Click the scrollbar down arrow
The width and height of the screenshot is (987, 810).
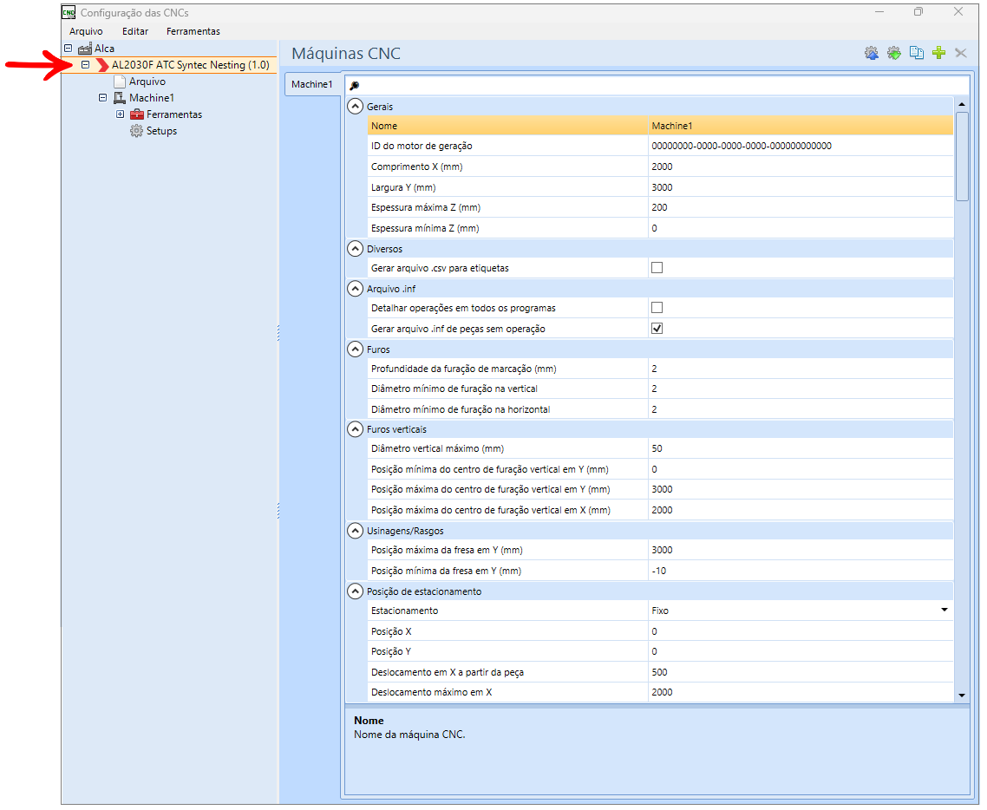pyautogui.click(x=961, y=696)
